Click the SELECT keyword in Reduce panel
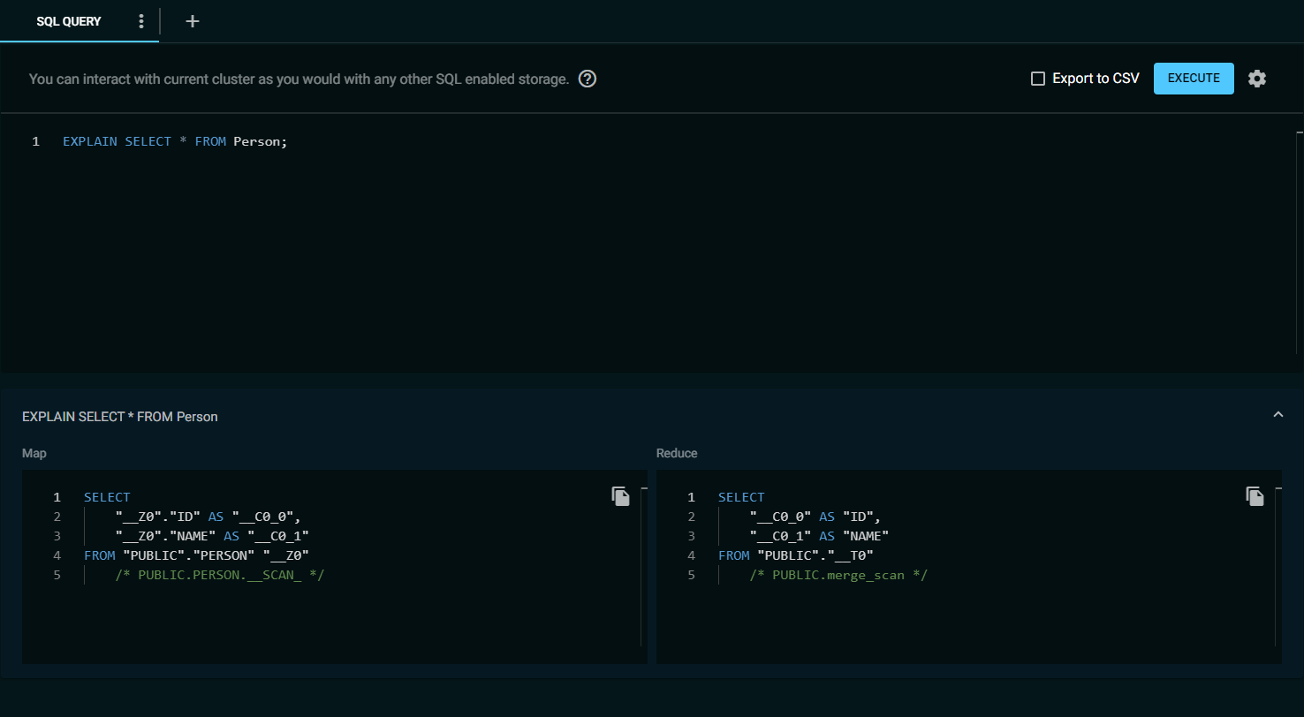 (x=741, y=497)
